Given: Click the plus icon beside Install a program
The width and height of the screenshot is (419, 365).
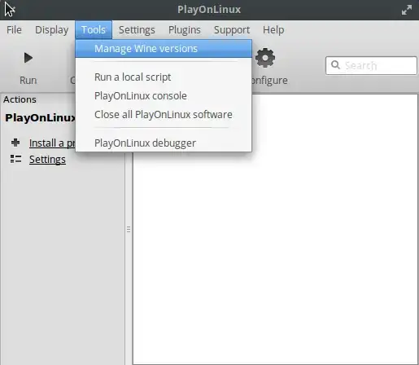Looking at the screenshot, I should click(x=15, y=143).
